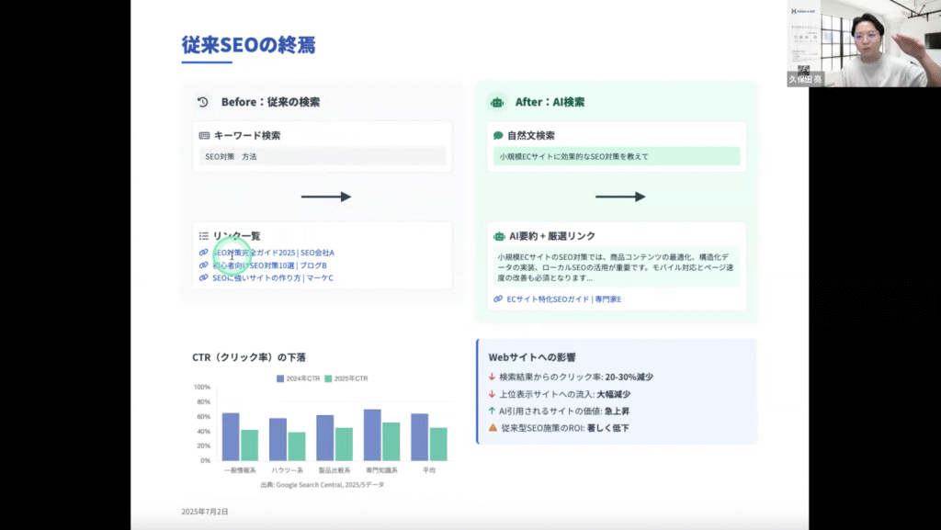Click the chain link icon beside ECサイト特化SEOガイド
941x530 pixels.
point(498,299)
